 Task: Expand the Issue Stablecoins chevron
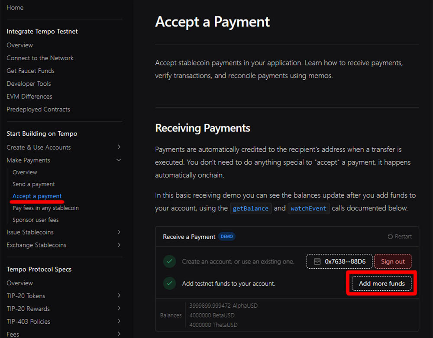point(119,232)
